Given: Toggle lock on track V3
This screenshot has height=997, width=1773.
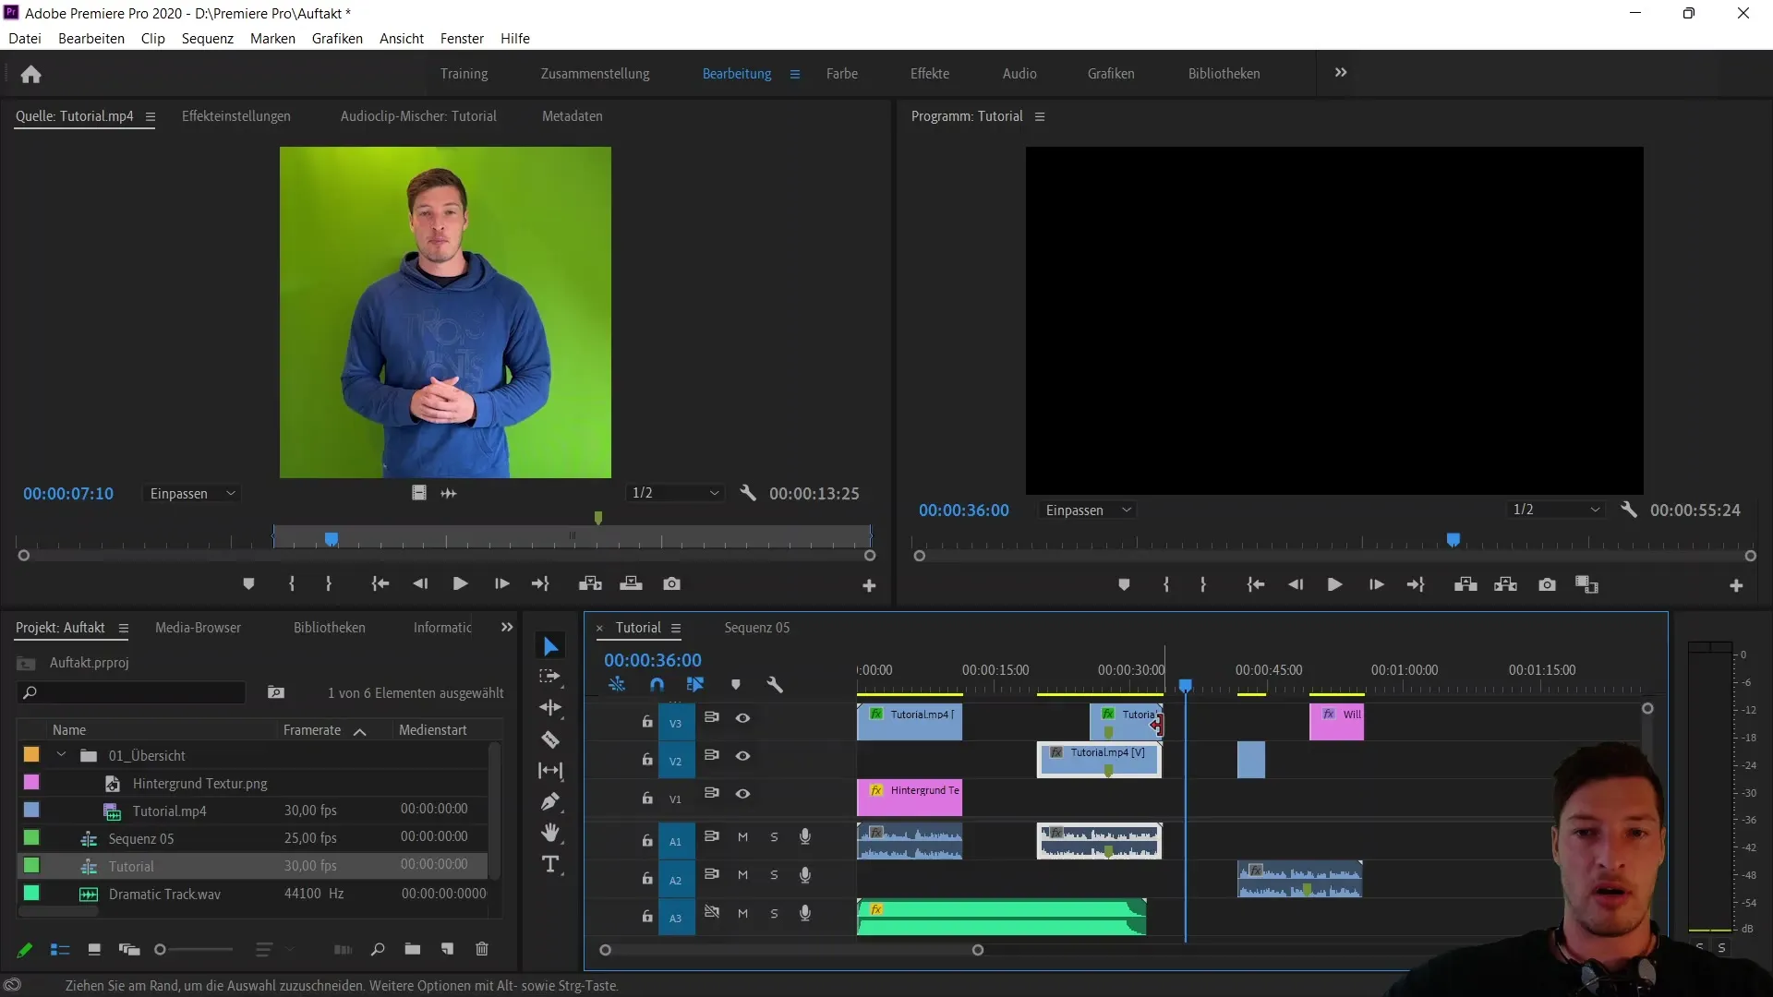Looking at the screenshot, I should tap(647, 721).
